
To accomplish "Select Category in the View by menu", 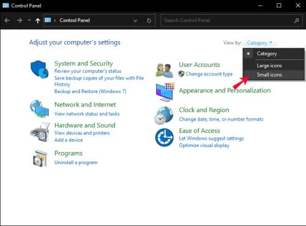I will point(274,53).
